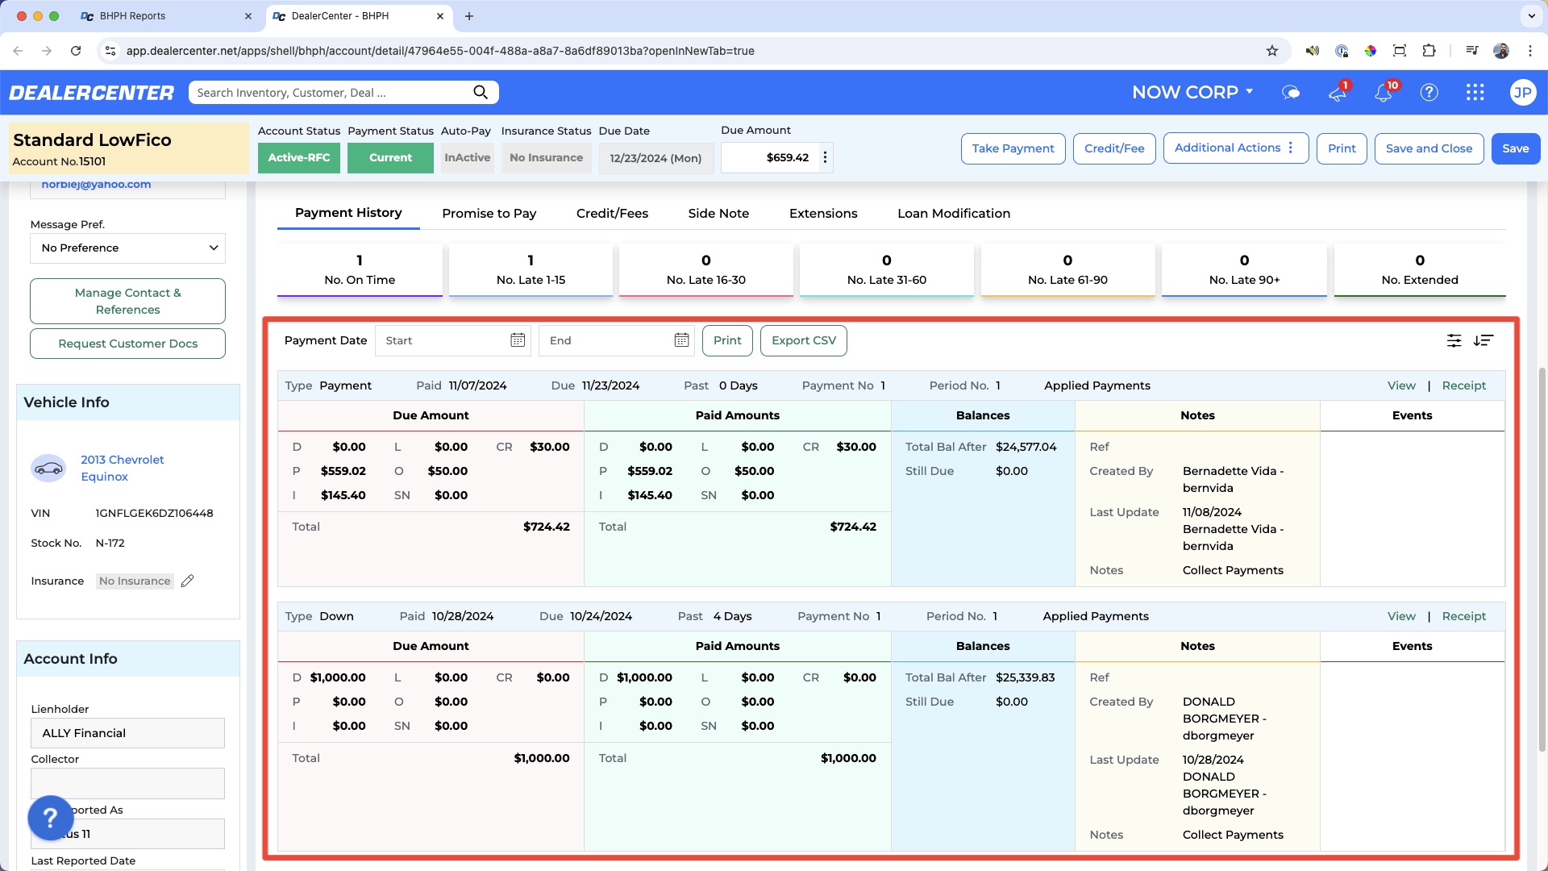Go back in browser history
The height and width of the screenshot is (871, 1548).
click(18, 51)
